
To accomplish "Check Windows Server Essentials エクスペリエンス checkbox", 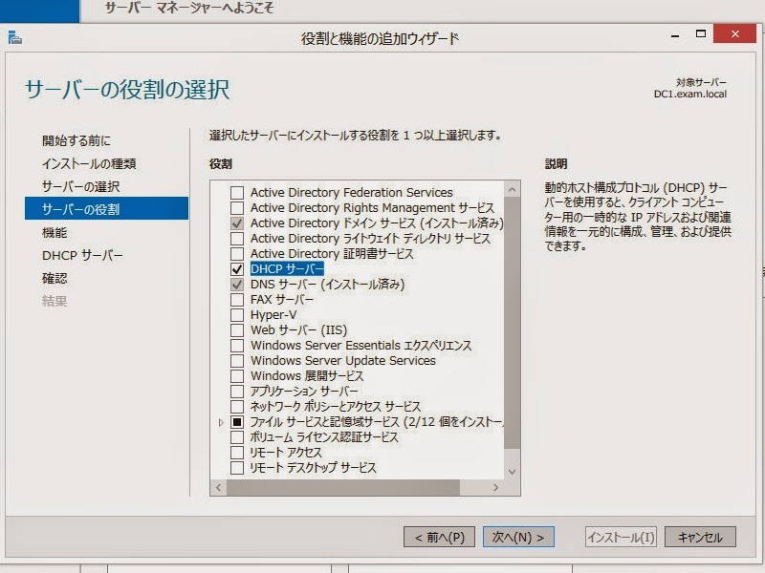I will [x=237, y=346].
